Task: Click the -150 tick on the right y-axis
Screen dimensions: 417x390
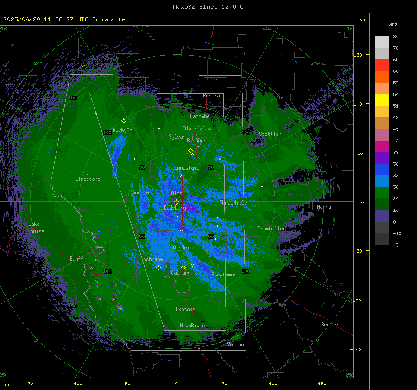Action: [x=355, y=349]
